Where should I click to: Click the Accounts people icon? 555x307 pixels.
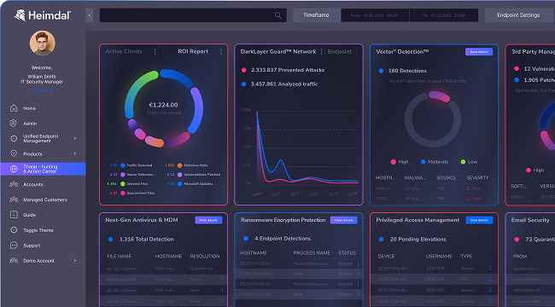click(14, 184)
